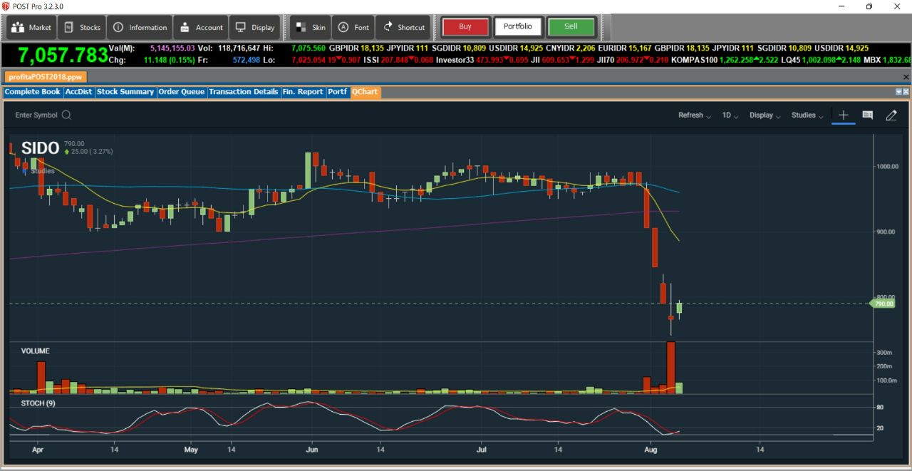Expand the Studies dropdown
The height and width of the screenshot is (471, 912).
[x=807, y=115]
